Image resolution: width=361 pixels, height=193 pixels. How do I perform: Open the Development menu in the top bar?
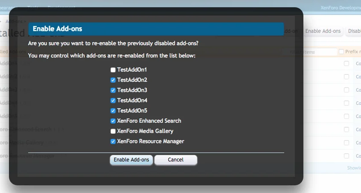pos(61,8)
